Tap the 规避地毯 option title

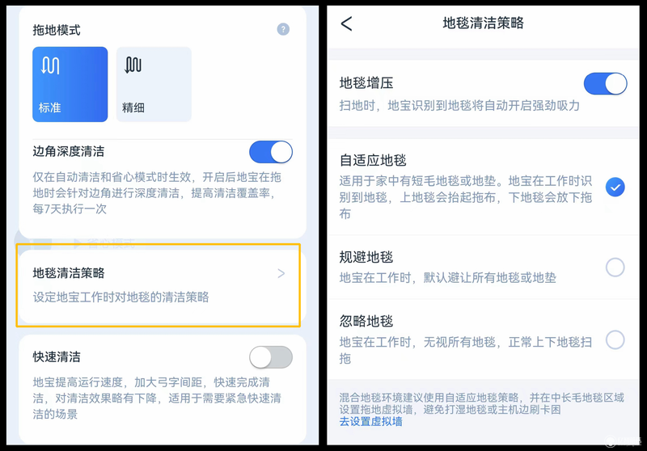(x=366, y=257)
